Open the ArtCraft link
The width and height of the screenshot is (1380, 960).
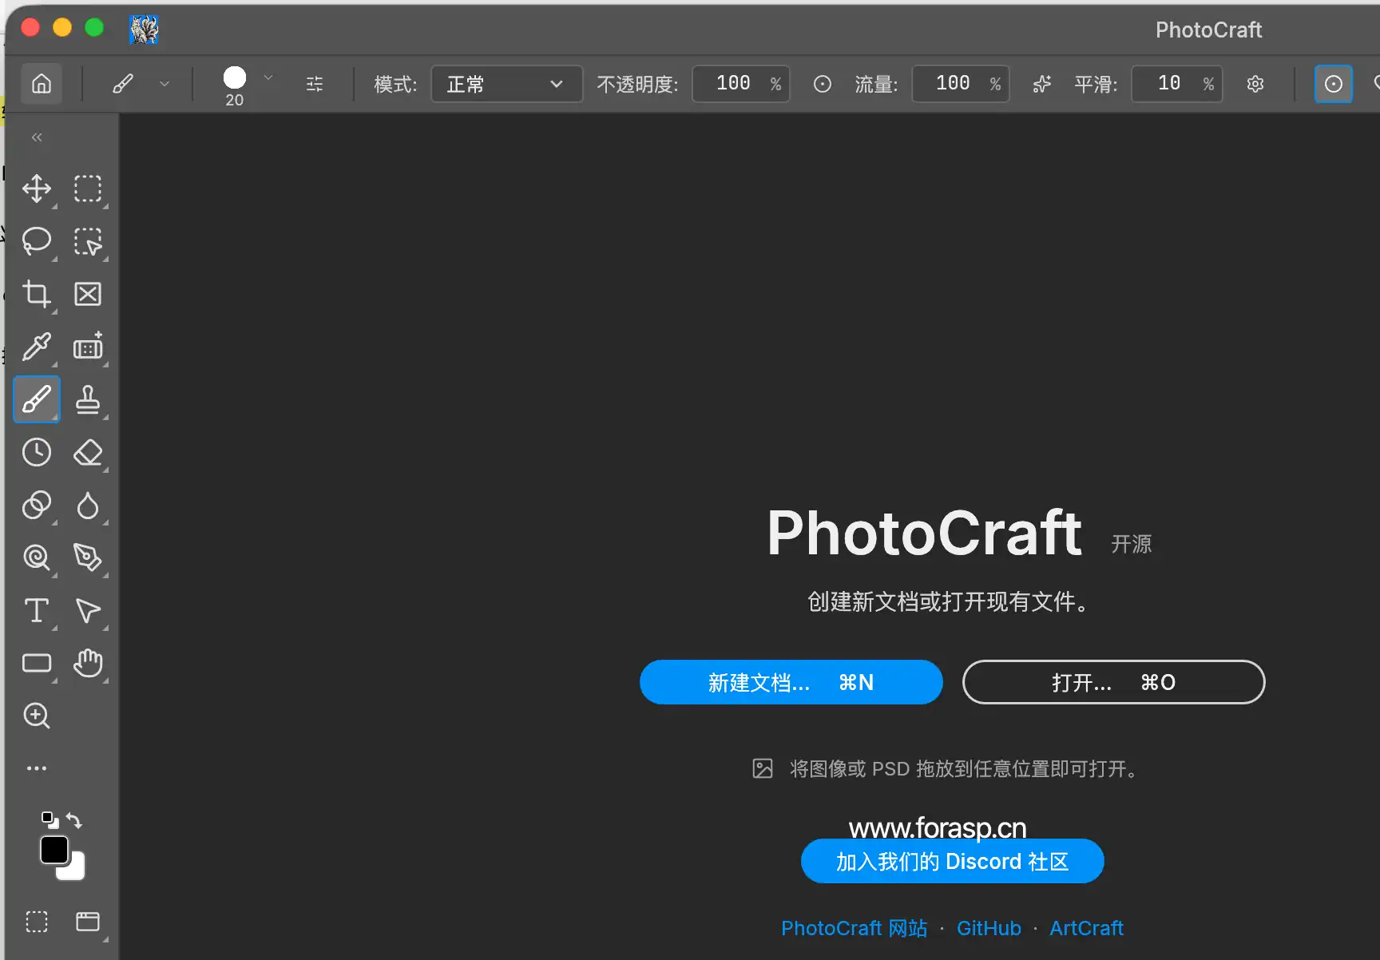[1086, 928]
